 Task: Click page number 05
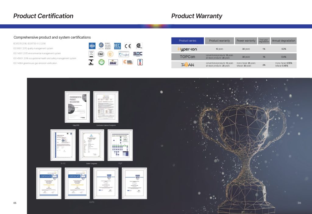point(15,203)
